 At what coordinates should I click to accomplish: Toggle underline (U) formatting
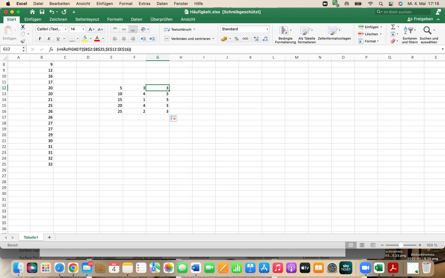[x=58, y=39]
